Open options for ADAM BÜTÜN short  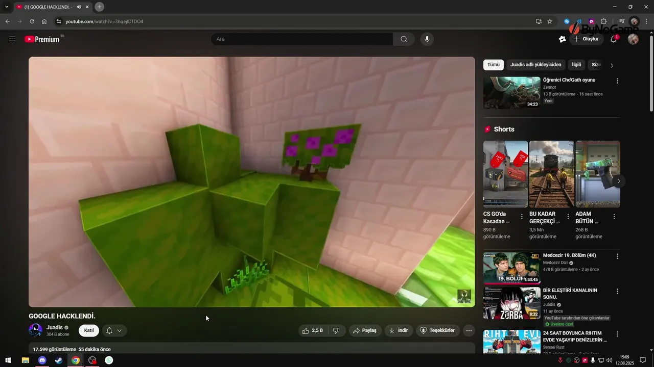coord(614,217)
